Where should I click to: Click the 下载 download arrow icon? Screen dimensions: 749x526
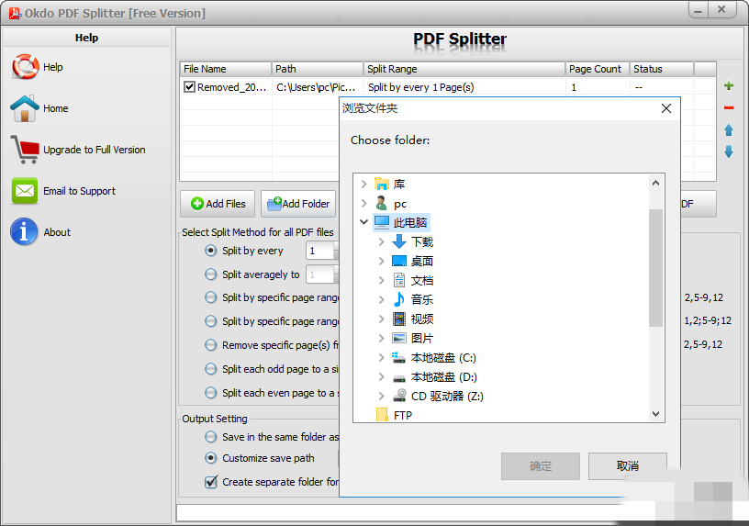[399, 241]
